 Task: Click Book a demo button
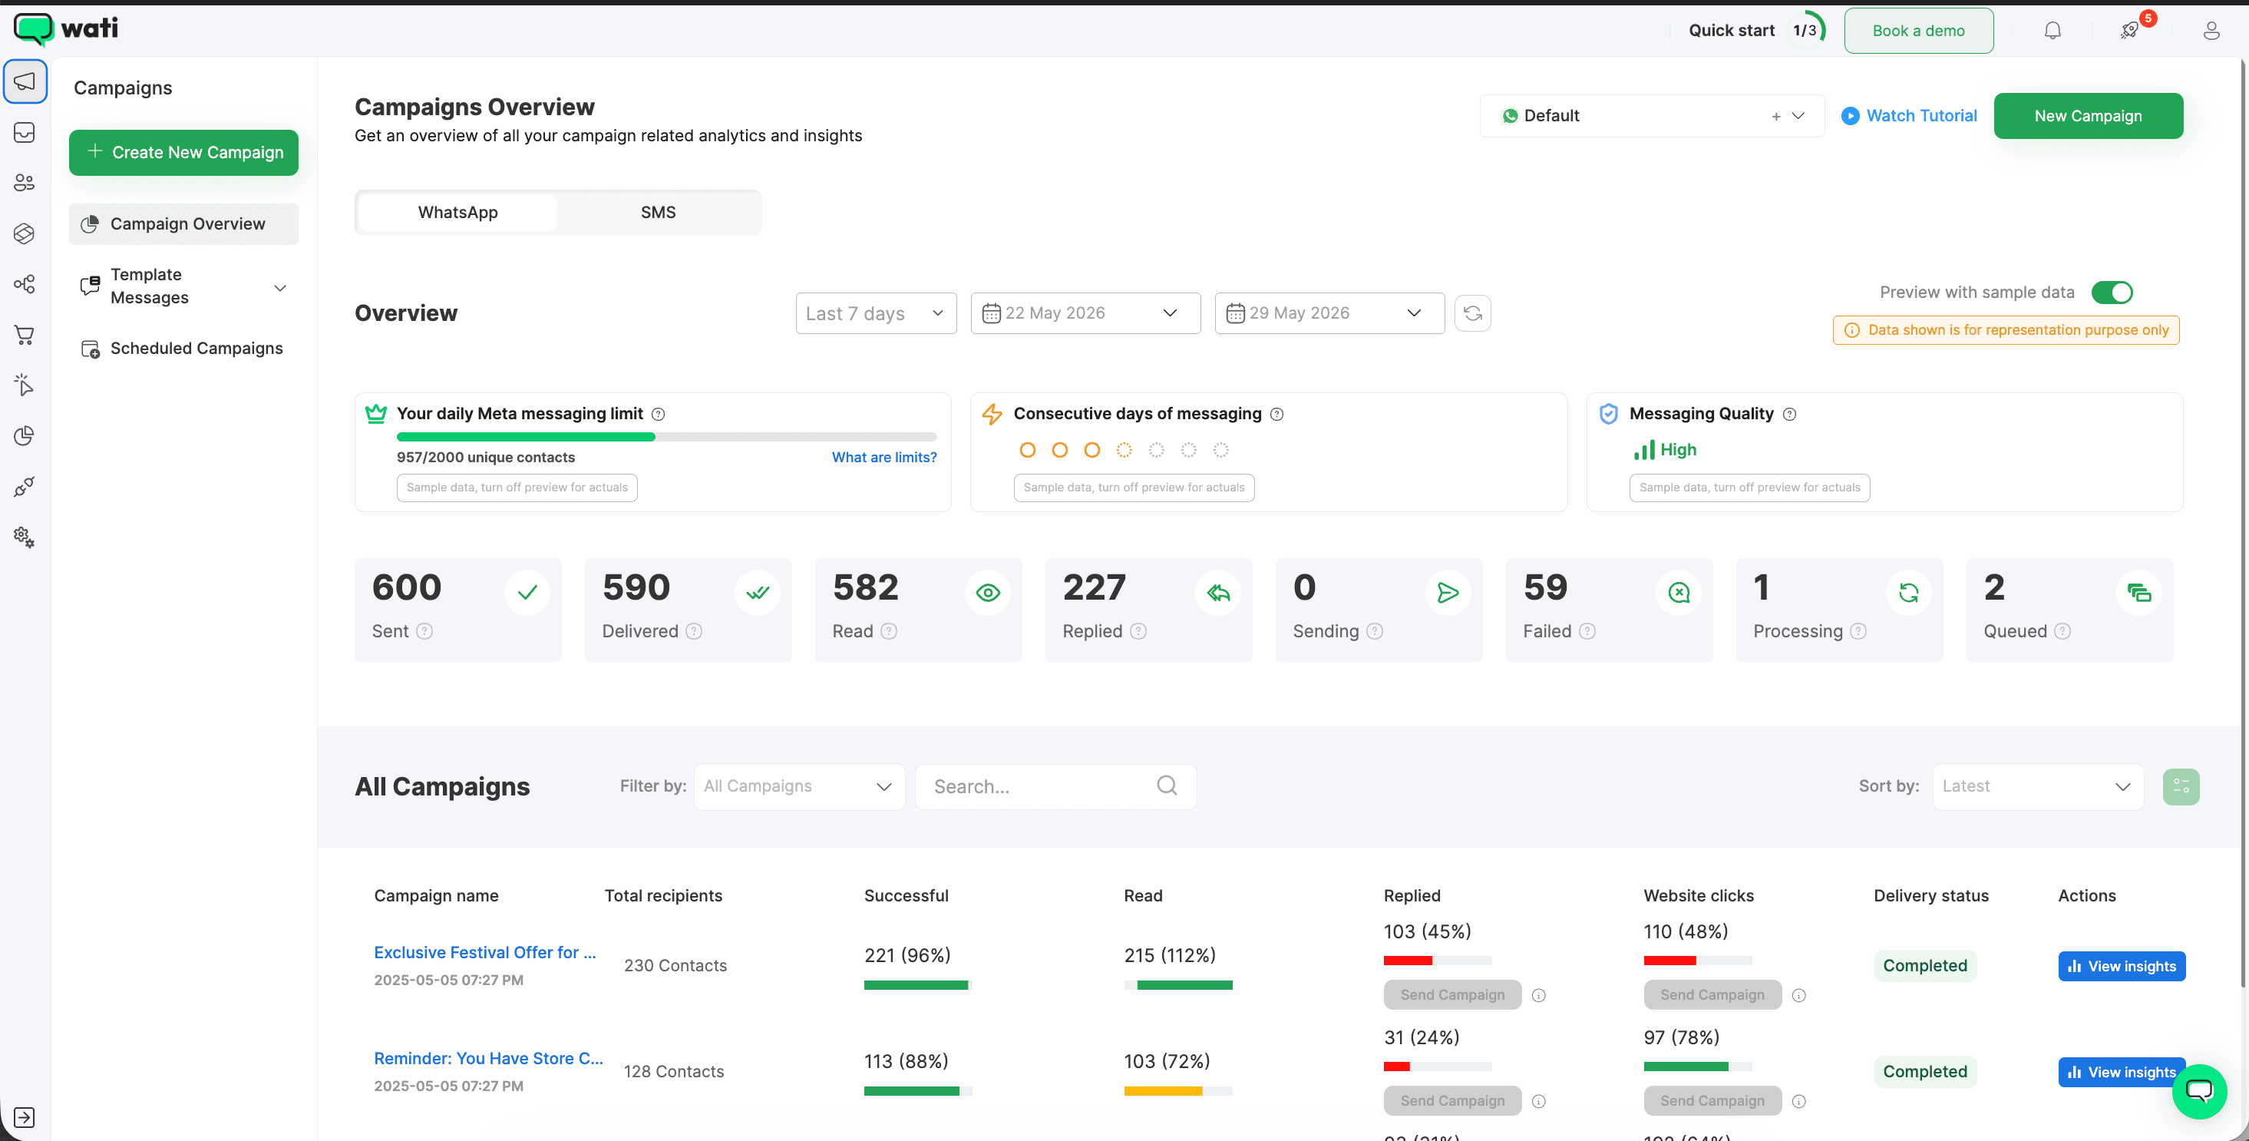1918,31
